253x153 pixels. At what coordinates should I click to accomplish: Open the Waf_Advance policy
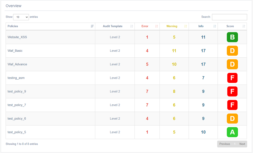click(x=17, y=64)
